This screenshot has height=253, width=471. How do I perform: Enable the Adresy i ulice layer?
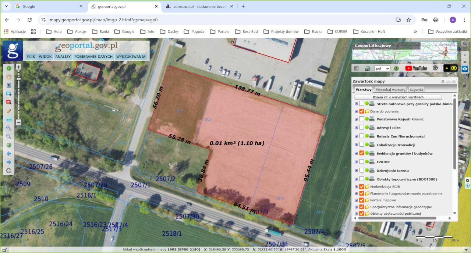[x=362, y=128]
